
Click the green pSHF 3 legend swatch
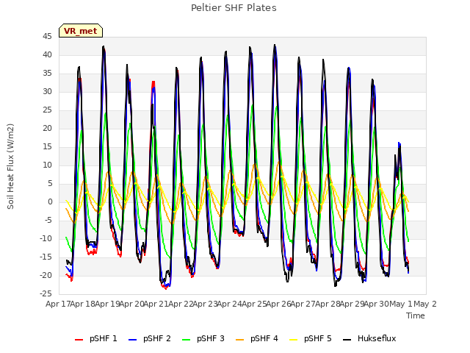[186, 340]
